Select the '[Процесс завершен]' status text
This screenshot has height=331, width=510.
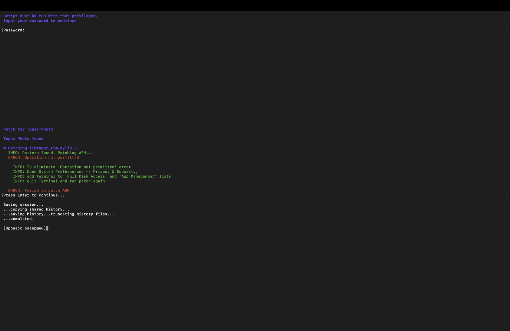(x=25, y=228)
